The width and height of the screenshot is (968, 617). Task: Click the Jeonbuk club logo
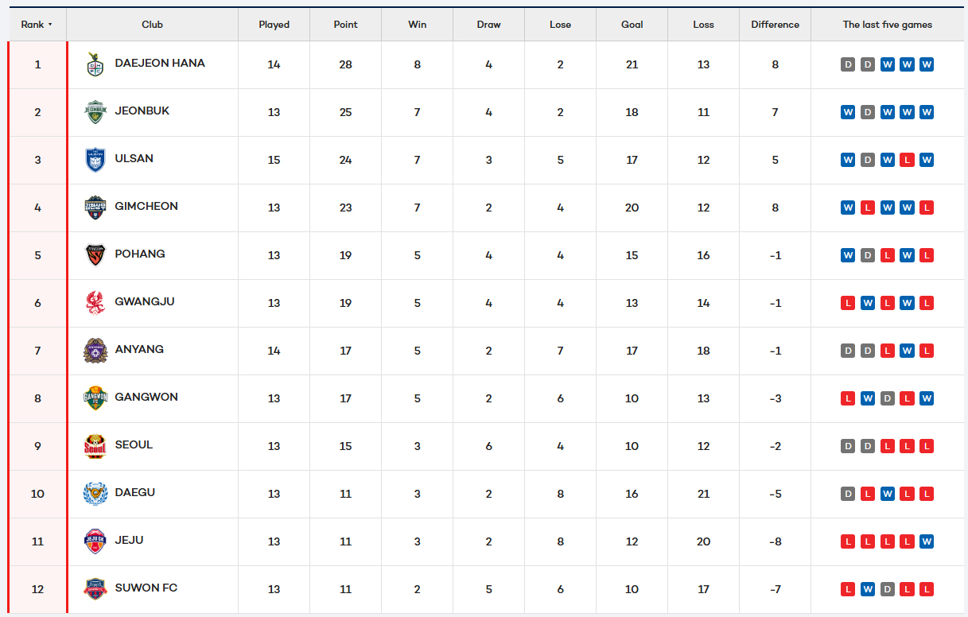tap(95, 112)
